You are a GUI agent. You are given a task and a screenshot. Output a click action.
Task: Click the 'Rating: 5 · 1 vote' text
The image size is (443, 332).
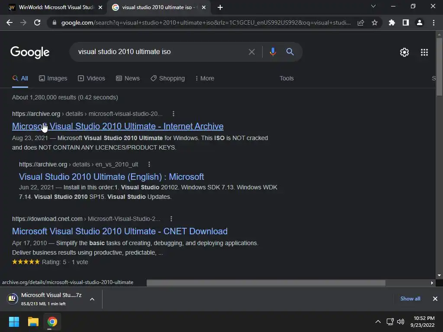point(65,262)
